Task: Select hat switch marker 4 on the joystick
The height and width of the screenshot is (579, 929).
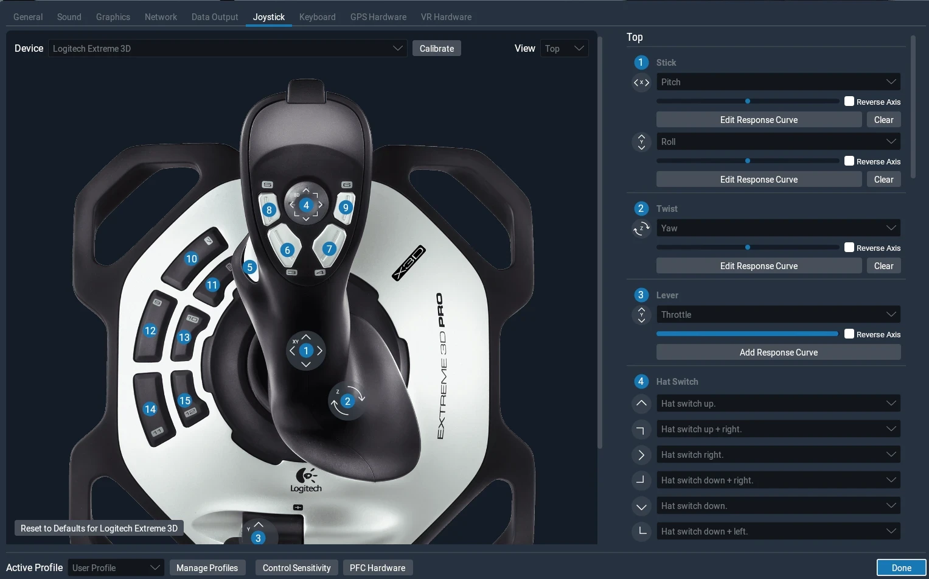Action: click(306, 205)
